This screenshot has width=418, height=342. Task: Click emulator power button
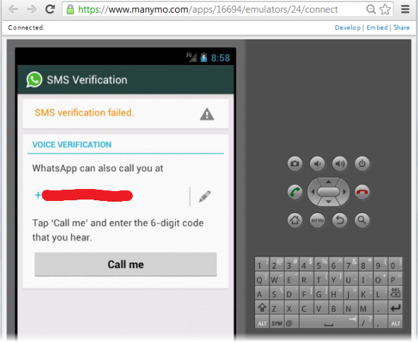tap(362, 164)
